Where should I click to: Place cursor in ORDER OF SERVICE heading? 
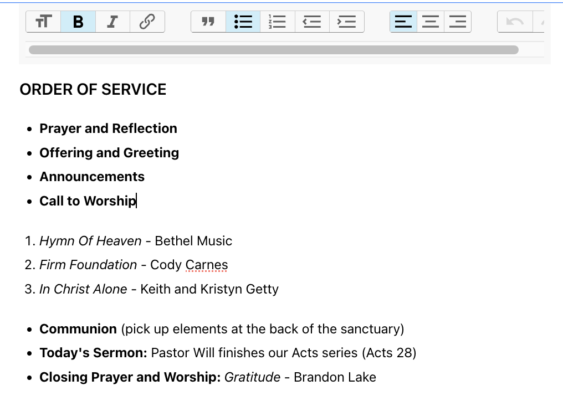(93, 89)
